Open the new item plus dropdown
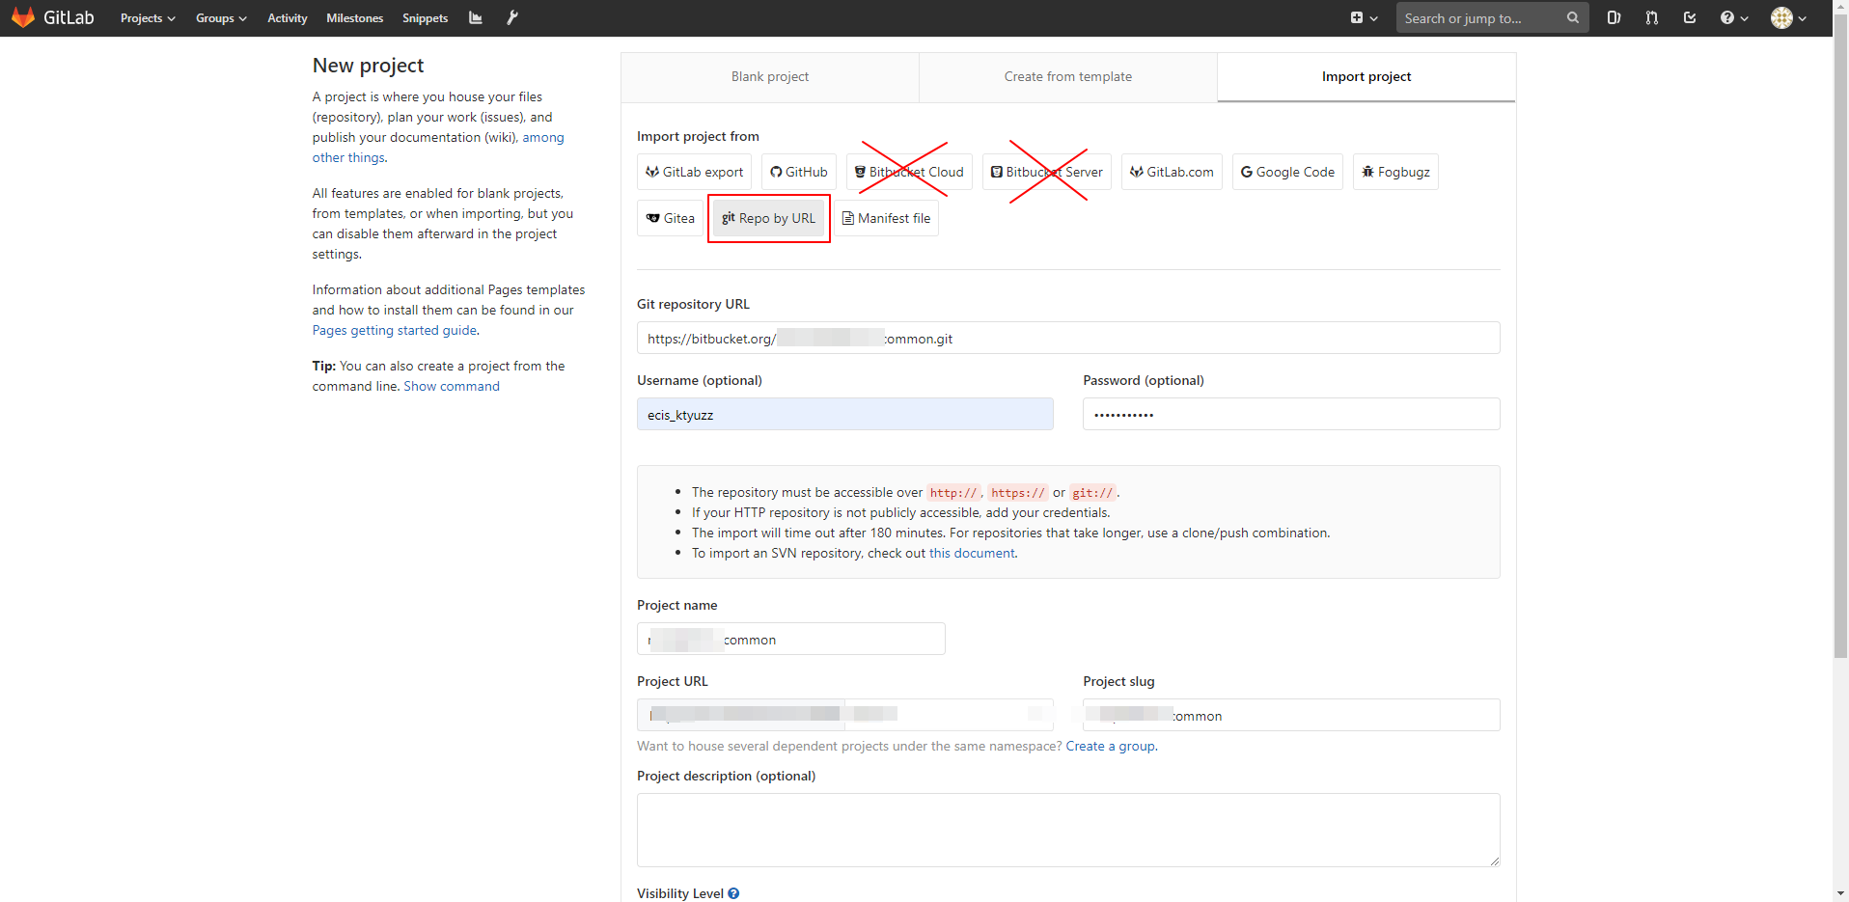Viewport: 1849px width, 902px height. [x=1364, y=17]
